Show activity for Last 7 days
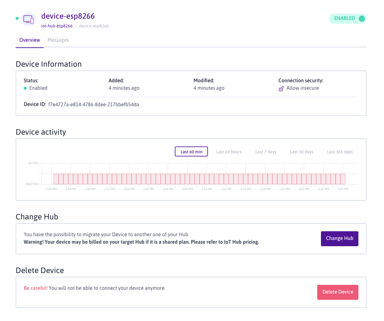This screenshot has width=384, height=321. click(x=266, y=152)
